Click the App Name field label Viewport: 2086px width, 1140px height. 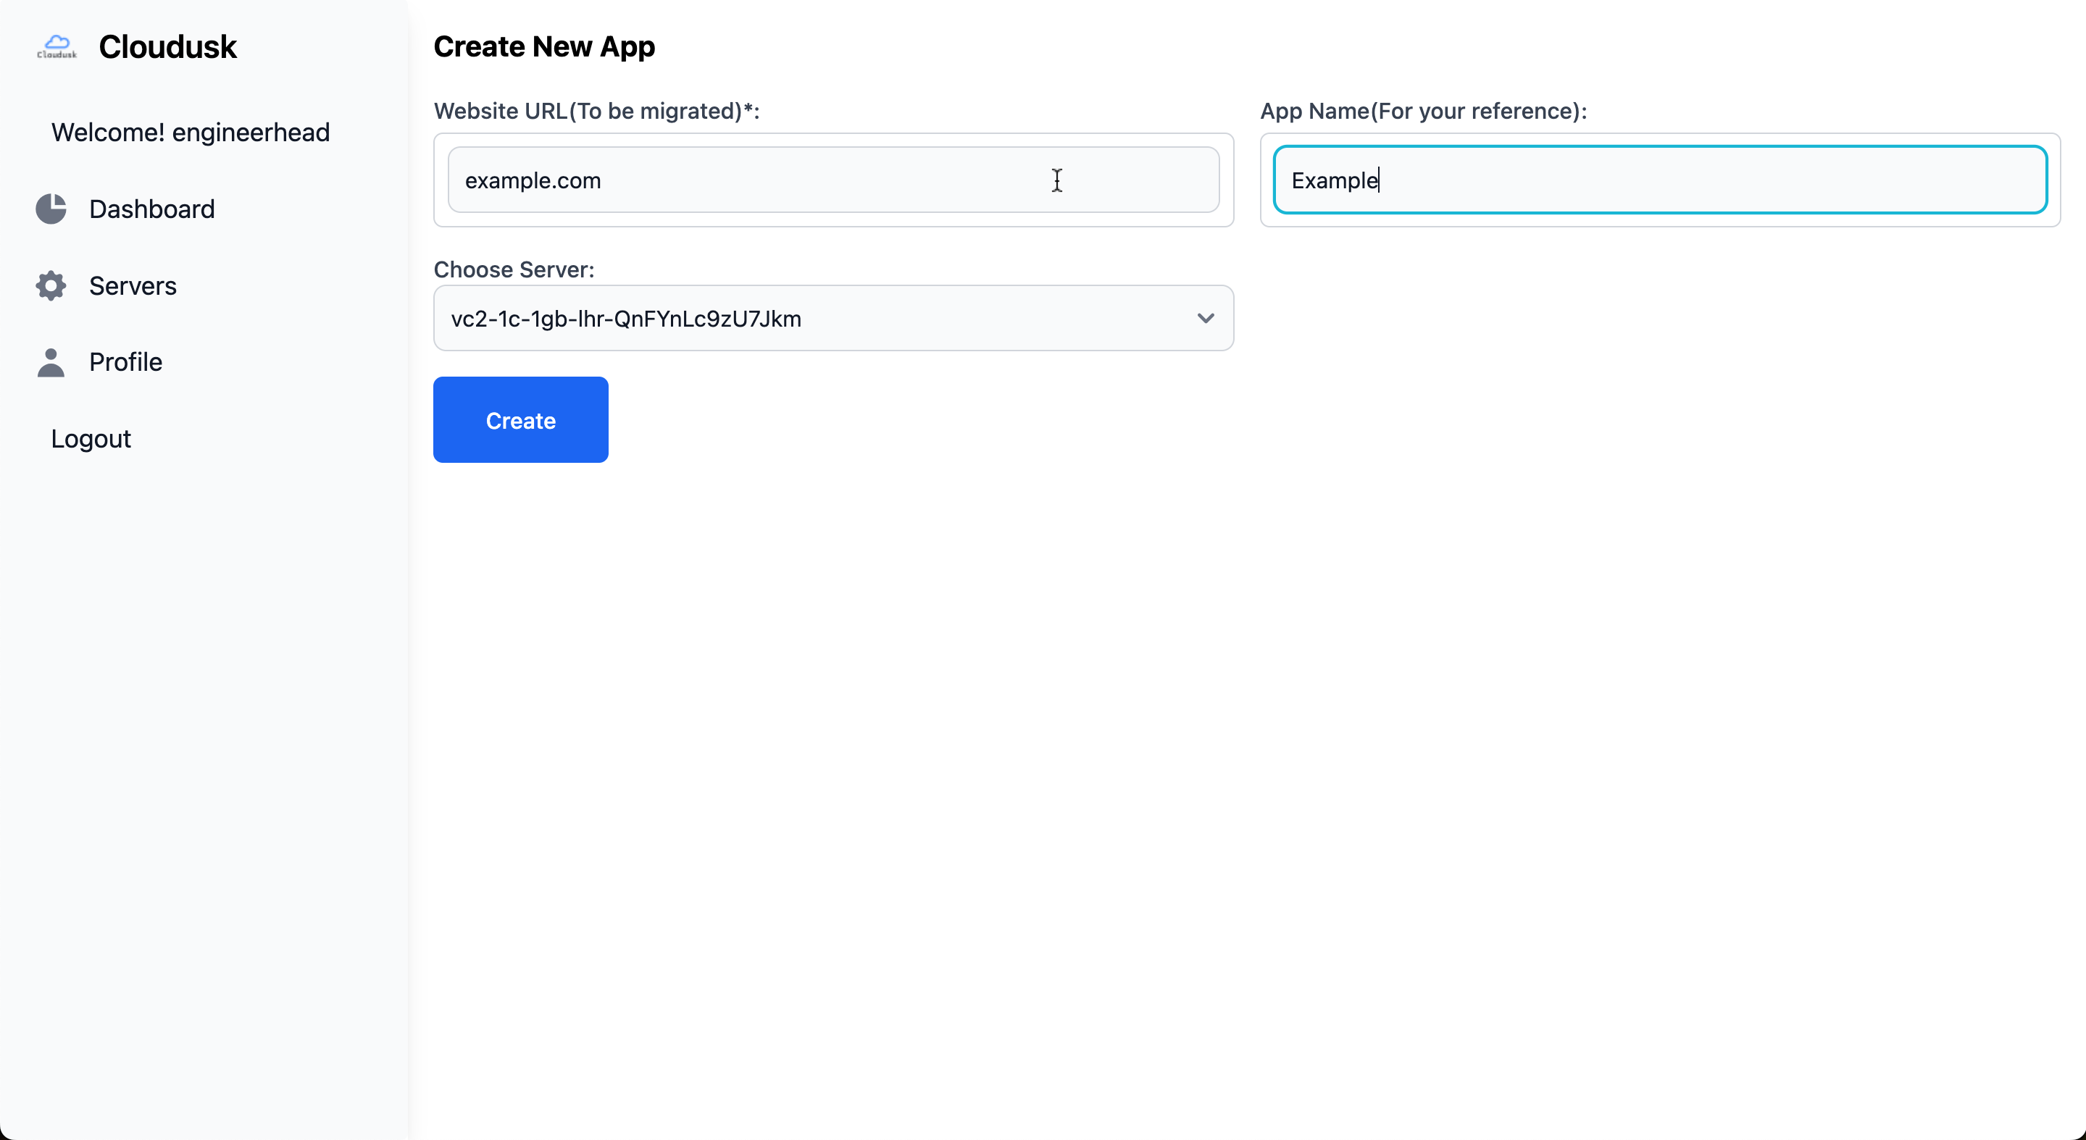tap(1423, 111)
